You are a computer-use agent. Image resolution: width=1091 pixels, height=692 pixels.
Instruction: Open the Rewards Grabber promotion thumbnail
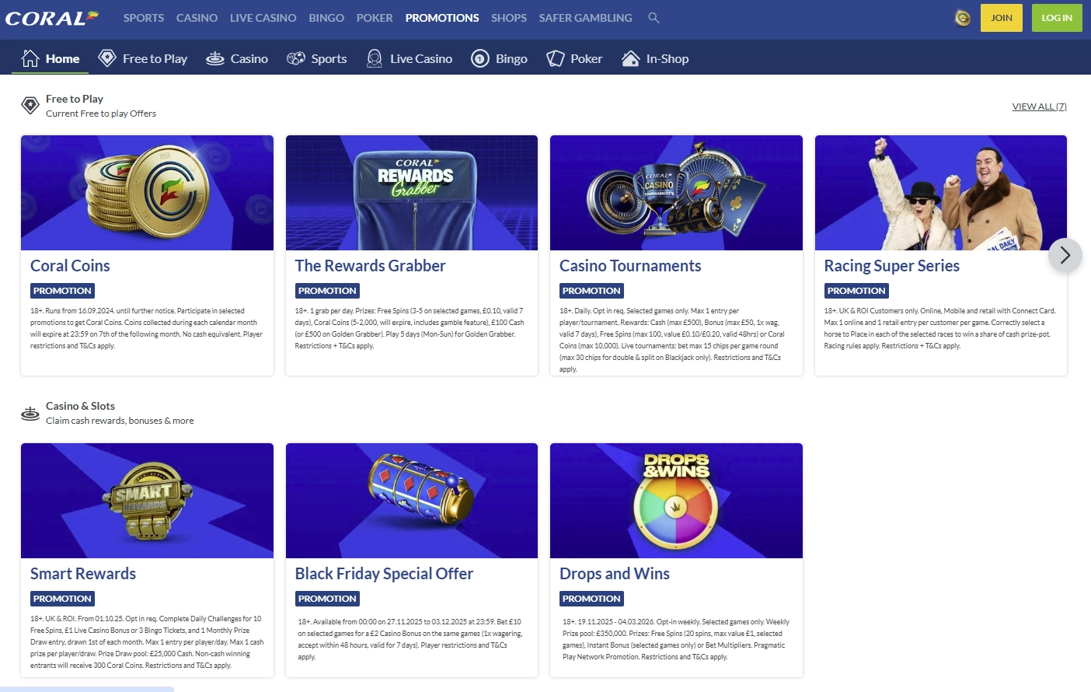[411, 193]
